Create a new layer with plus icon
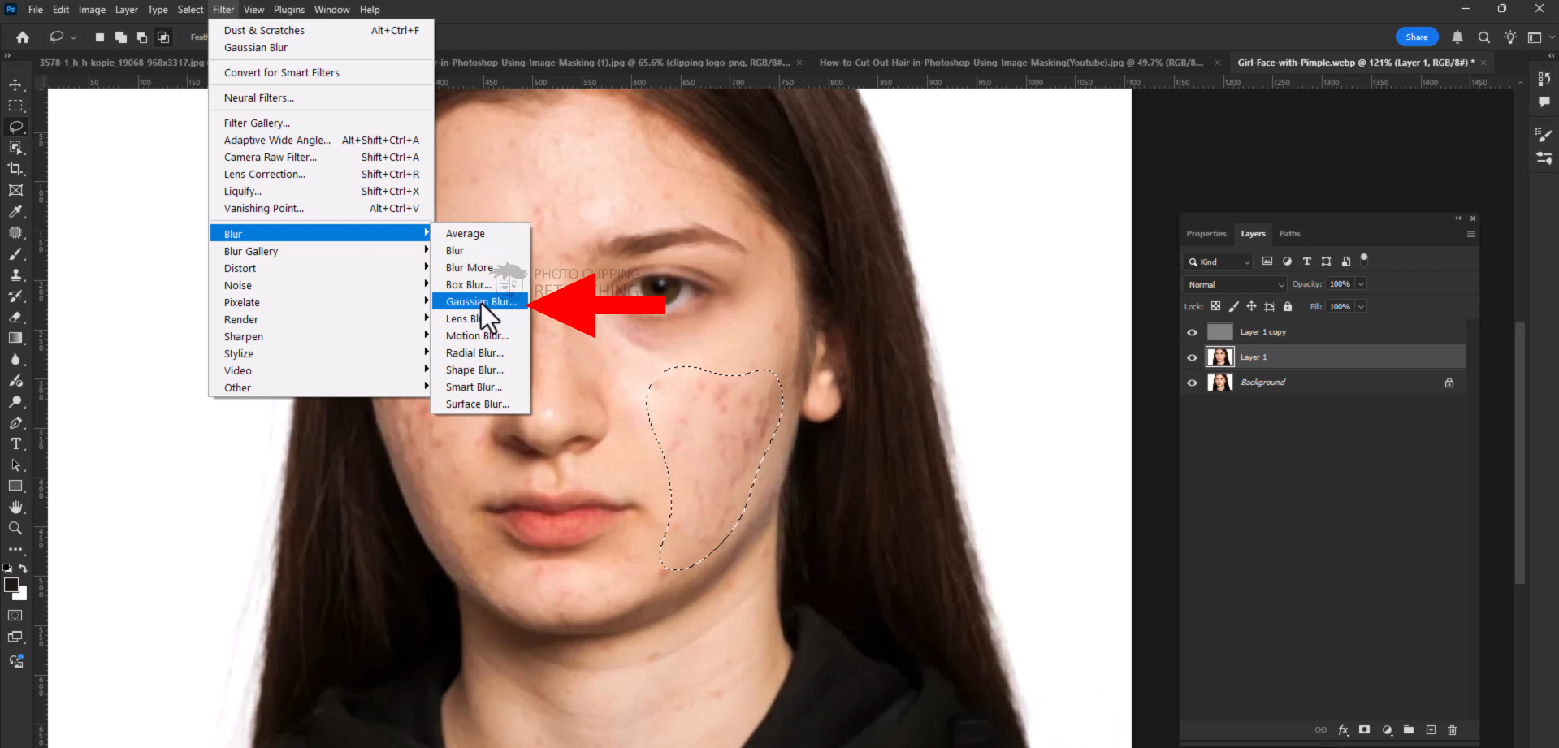The image size is (1559, 748). [x=1431, y=730]
